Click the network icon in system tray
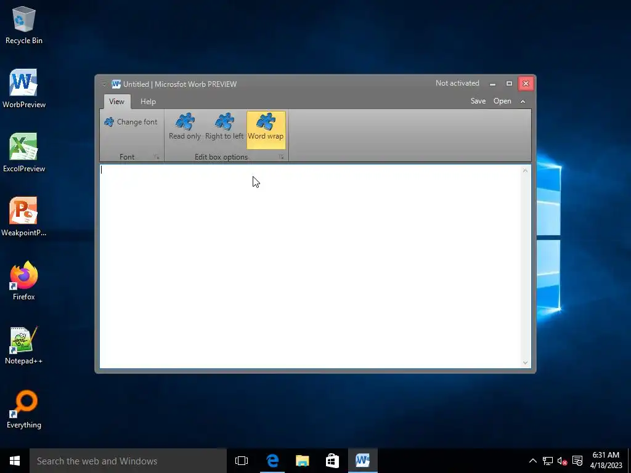 pyautogui.click(x=547, y=461)
